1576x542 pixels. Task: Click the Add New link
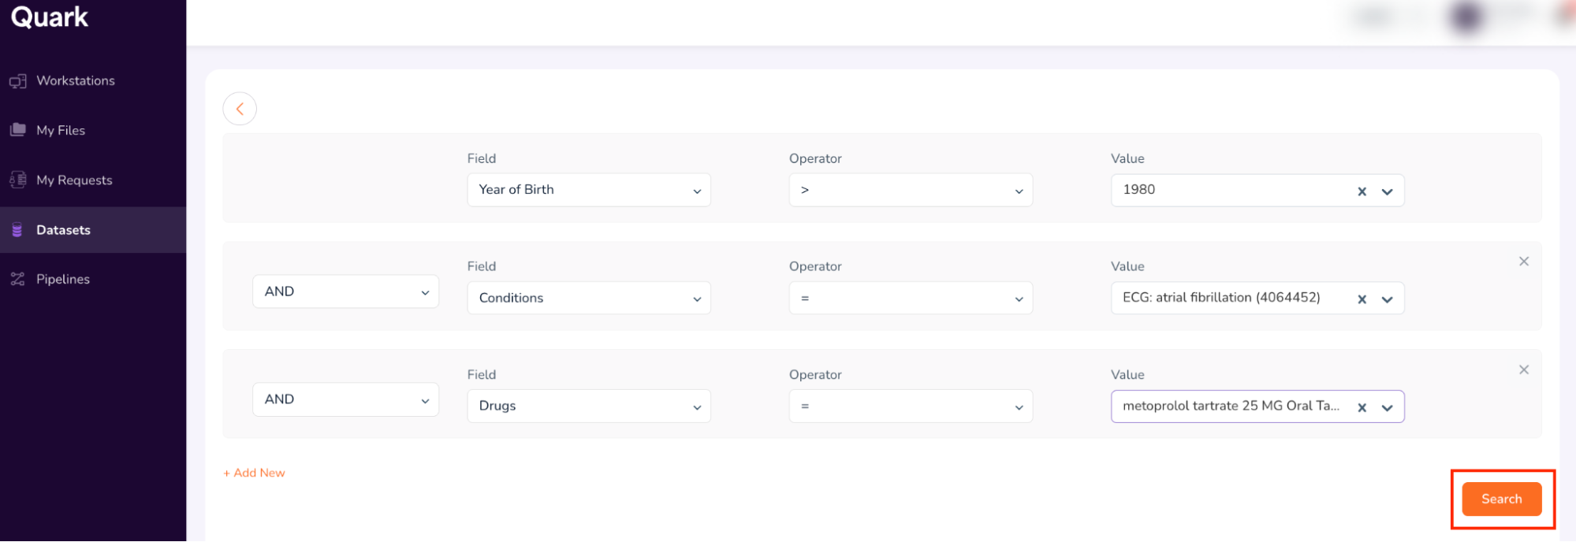254,473
